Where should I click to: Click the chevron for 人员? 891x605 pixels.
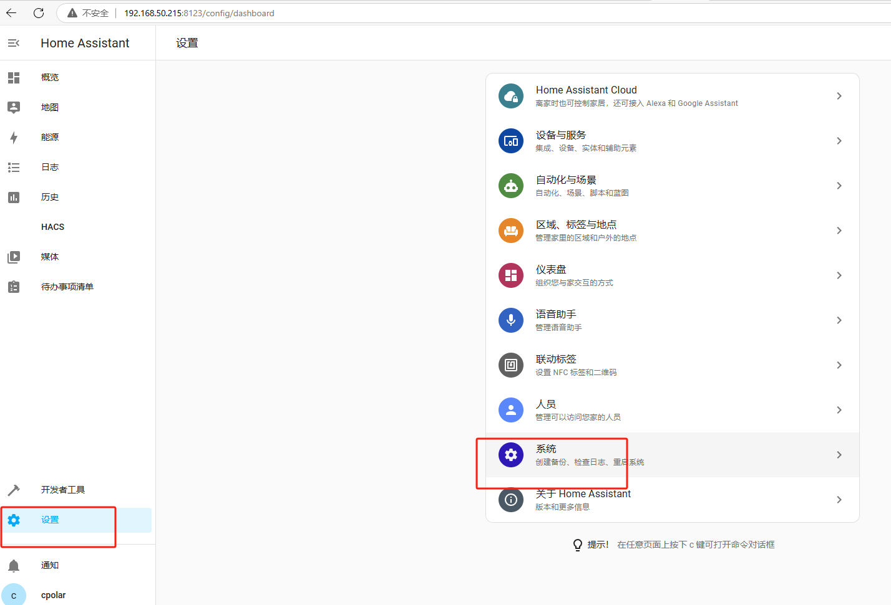(x=839, y=410)
